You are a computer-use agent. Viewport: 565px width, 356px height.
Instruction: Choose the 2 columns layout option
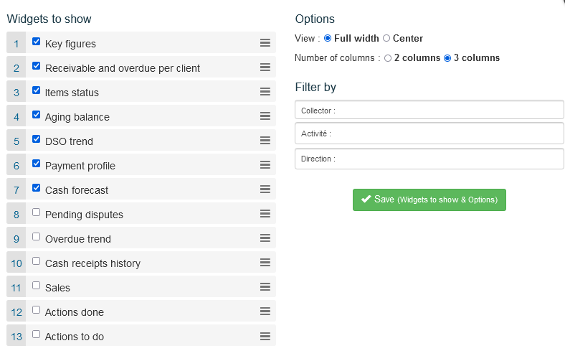coord(388,57)
